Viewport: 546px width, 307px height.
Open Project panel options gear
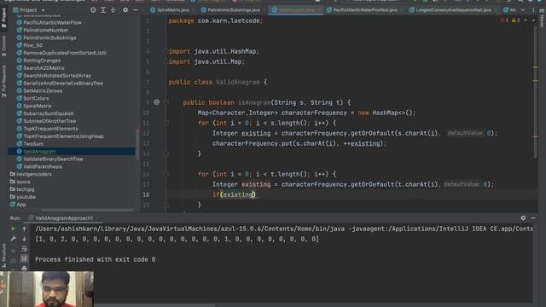[x=125, y=10]
